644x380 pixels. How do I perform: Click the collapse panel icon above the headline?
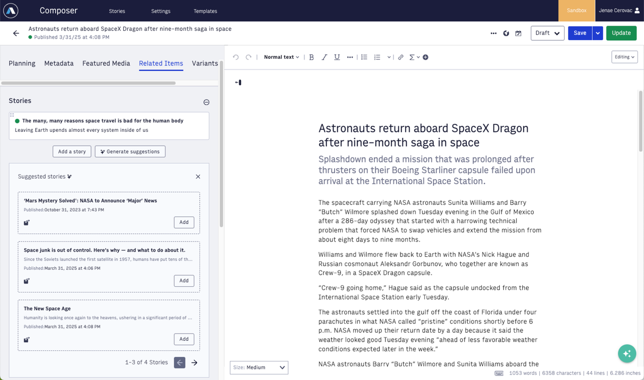pos(238,83)
